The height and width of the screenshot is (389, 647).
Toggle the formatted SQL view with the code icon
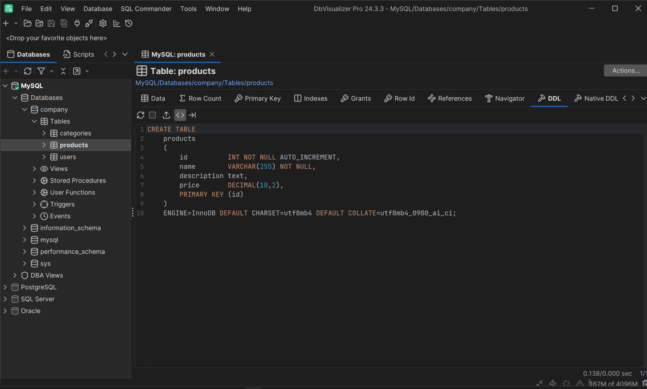(180, 115)
